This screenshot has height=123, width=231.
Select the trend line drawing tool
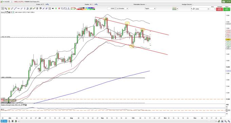point(15,8)
